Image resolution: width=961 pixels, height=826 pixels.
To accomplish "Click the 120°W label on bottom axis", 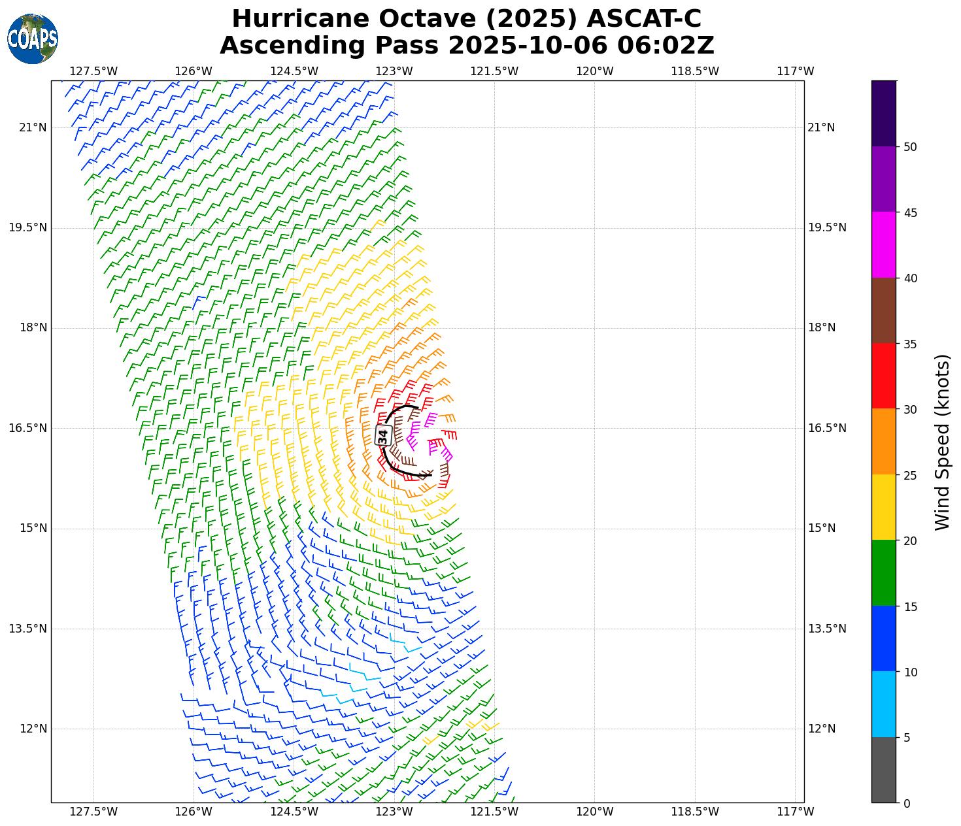I will pos(594,812).
